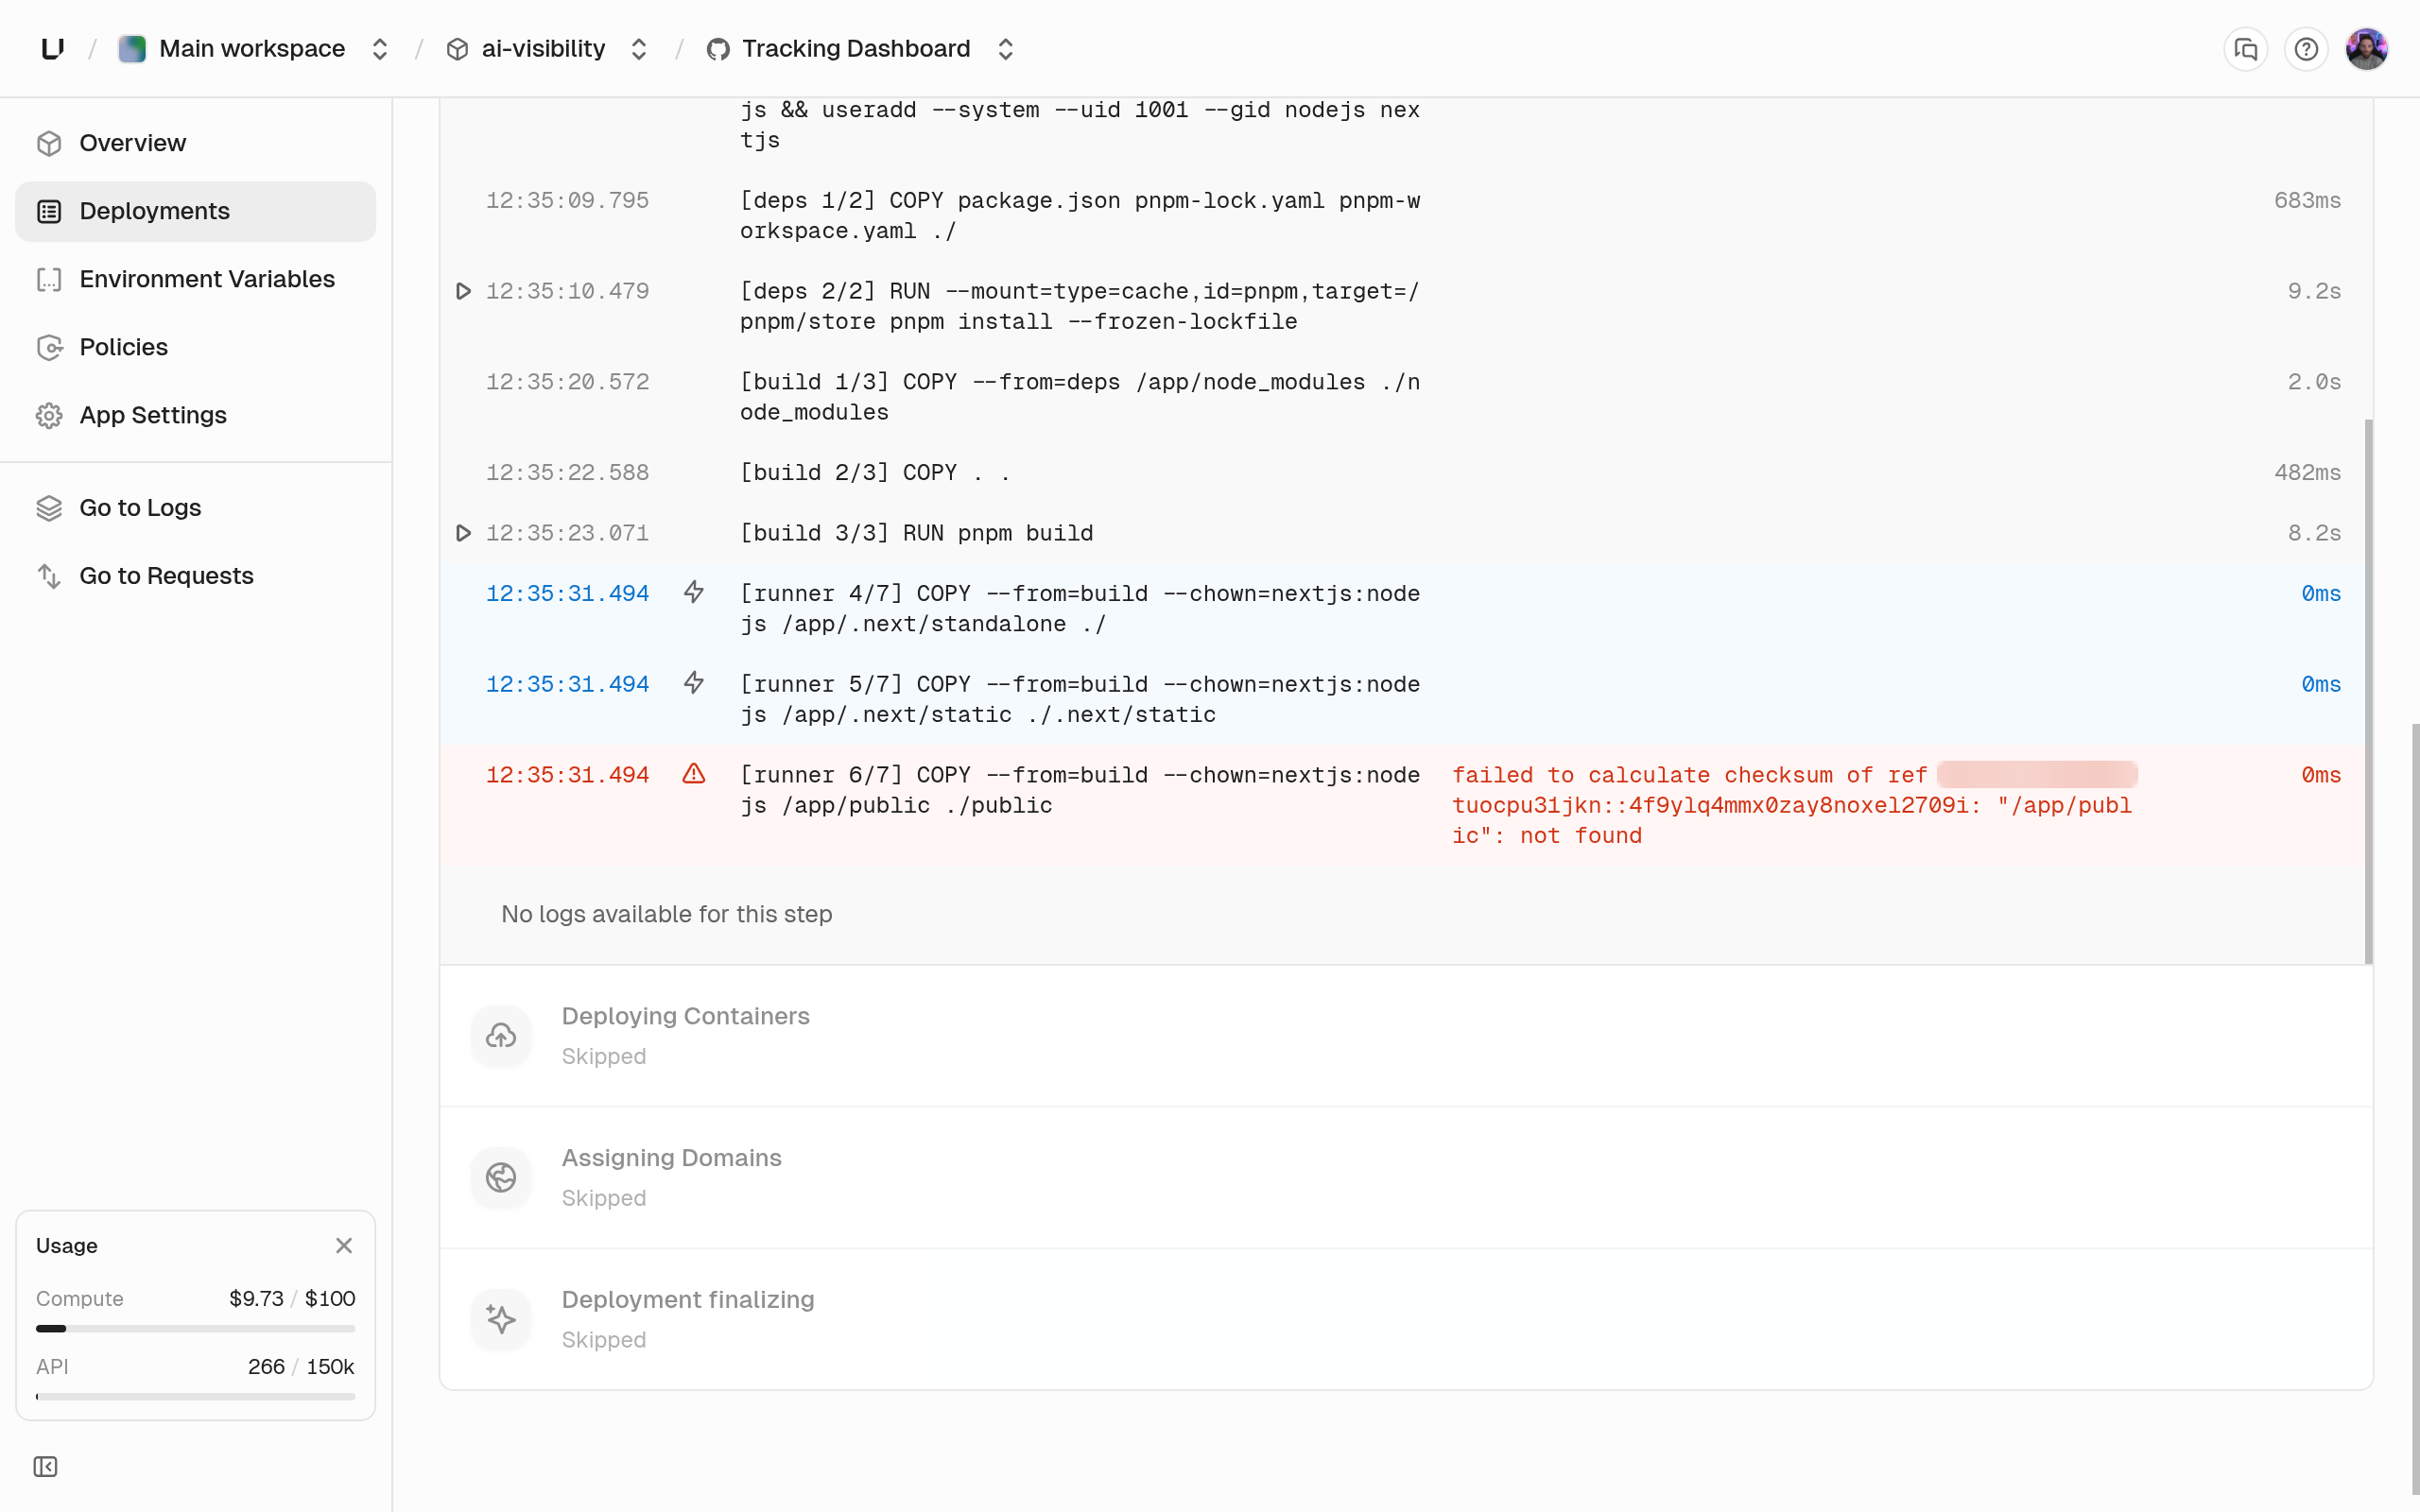Open the Tracking Dashboard switcher chevrons

(x=1005, y=49)
